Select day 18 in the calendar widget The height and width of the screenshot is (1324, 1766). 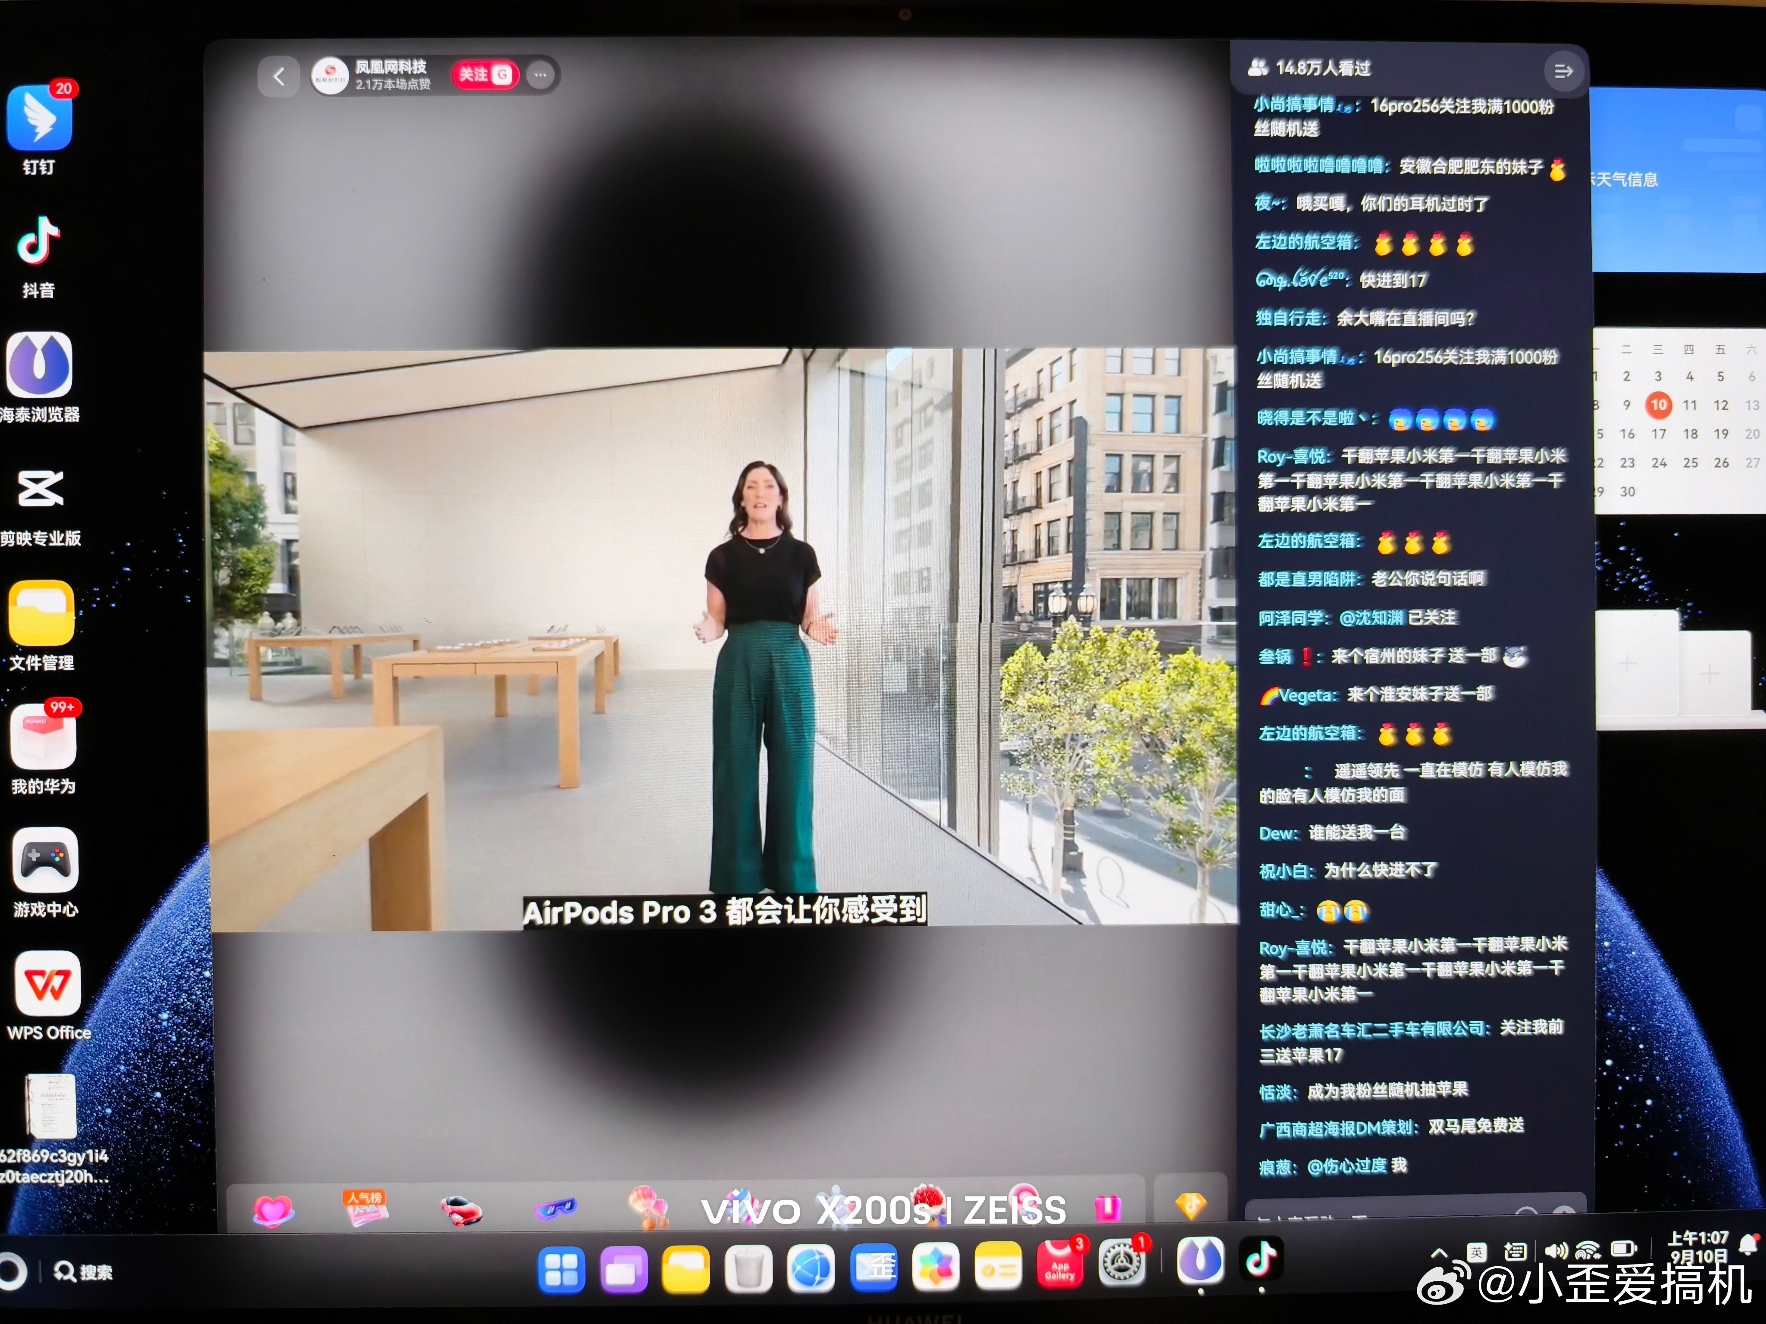[1690, 434]
